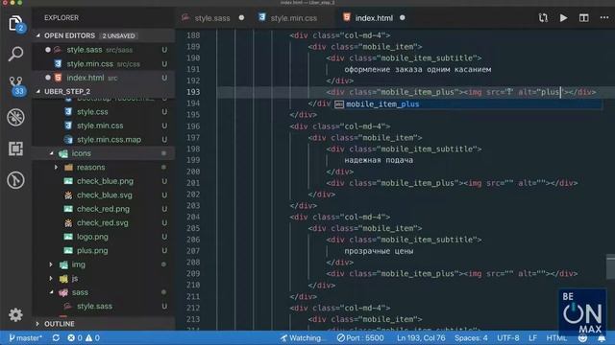Click the text оформление заказа одним касанием
Image resolution: width=615 pixels, height=345 pixels.
(417, 70)
